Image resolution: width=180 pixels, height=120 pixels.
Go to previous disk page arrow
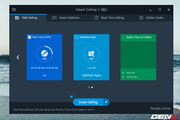18,57
